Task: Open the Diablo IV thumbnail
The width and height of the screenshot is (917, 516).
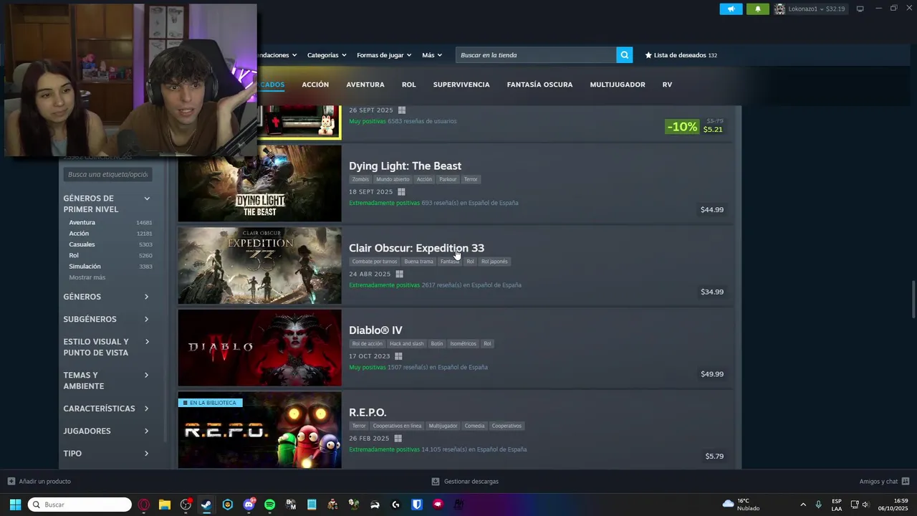Action: click(259, 348)
